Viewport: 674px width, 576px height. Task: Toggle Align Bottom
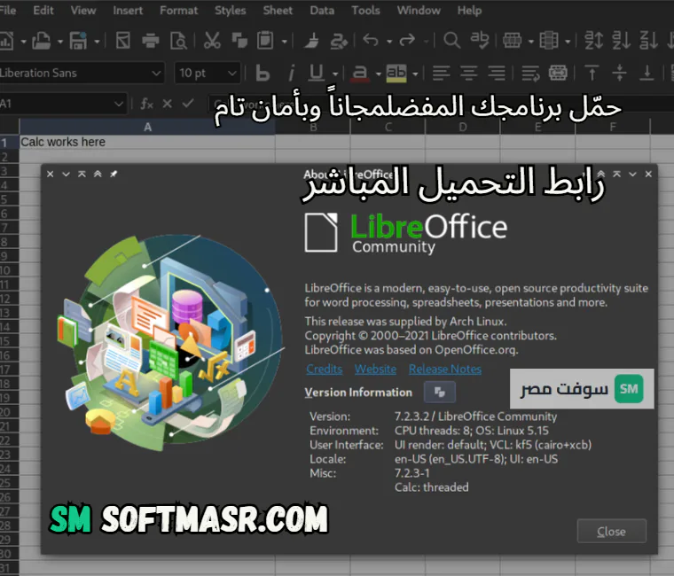tap(647, 74)
